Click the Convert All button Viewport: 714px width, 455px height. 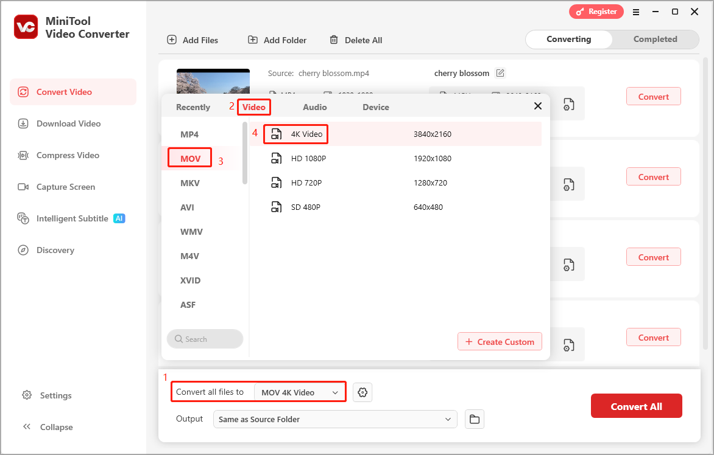point(636,406)
